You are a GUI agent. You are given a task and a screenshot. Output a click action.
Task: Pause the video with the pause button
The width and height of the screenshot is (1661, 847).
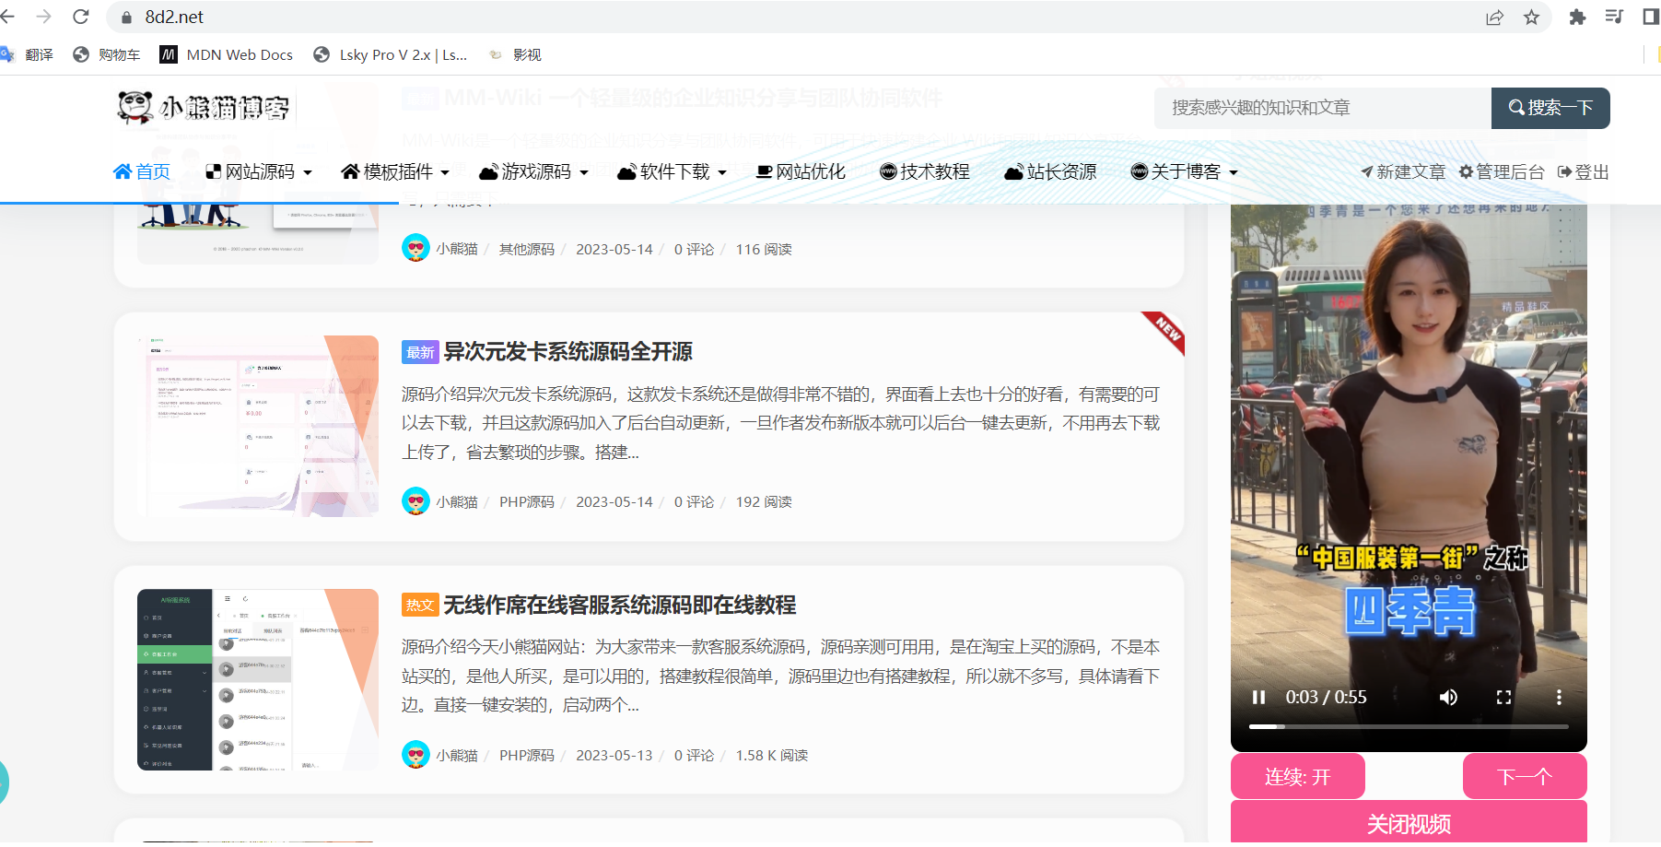pyautogui.click(x=1258, y=697)
